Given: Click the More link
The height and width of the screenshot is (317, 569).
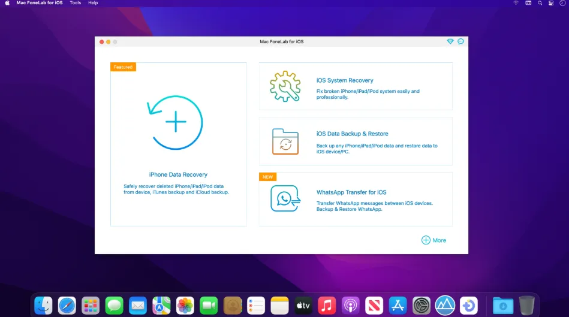Looking at the screenshot, I should 439,240.
